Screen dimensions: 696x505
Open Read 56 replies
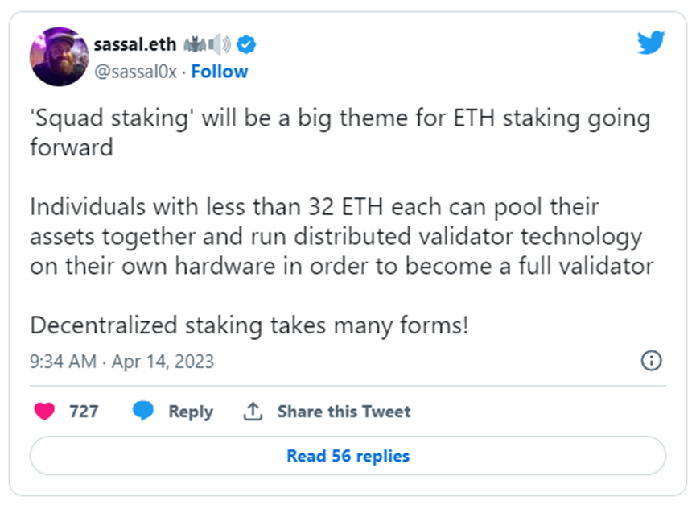pos(348,456)
